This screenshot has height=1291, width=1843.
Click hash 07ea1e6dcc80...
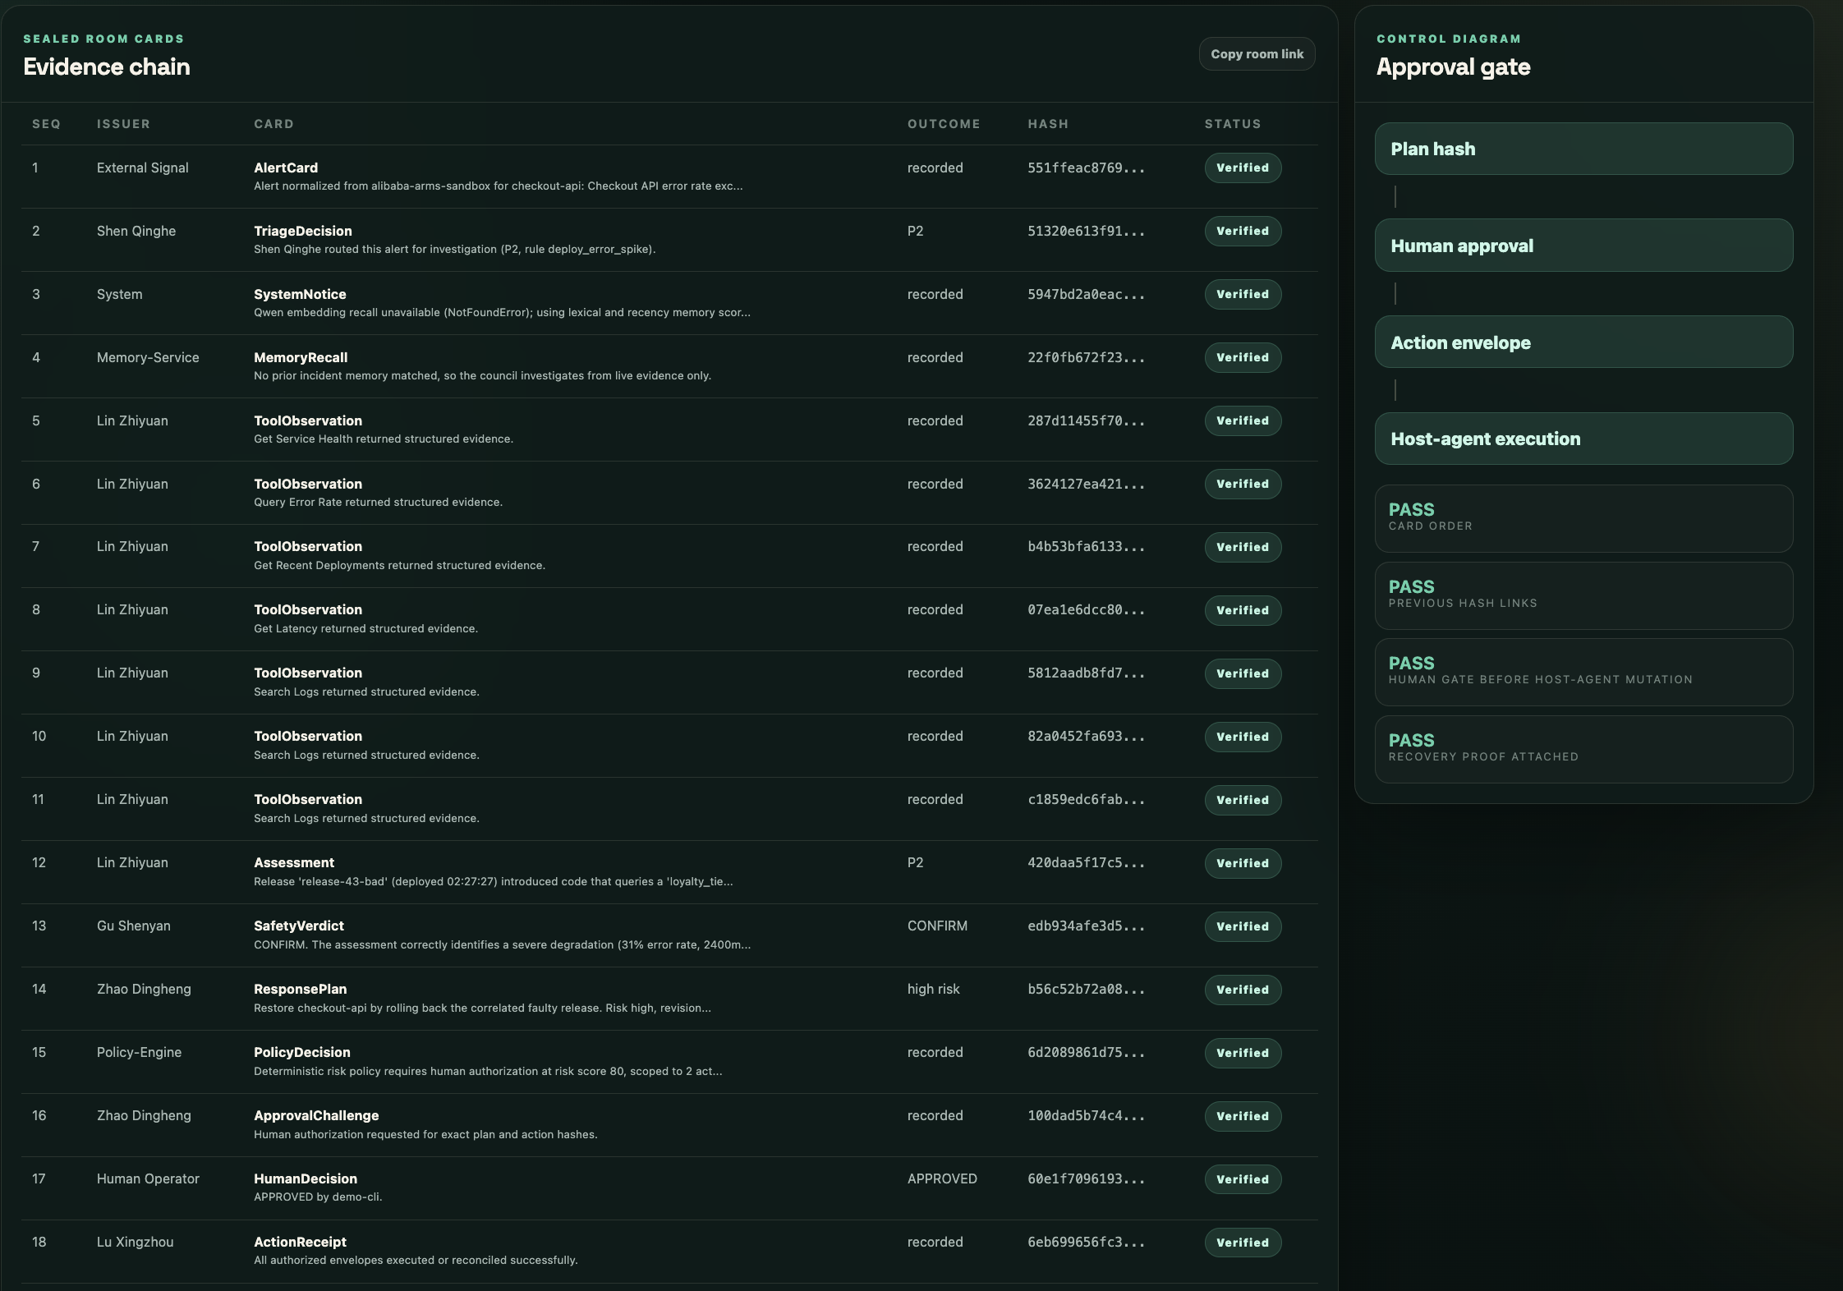[1086, 609]
